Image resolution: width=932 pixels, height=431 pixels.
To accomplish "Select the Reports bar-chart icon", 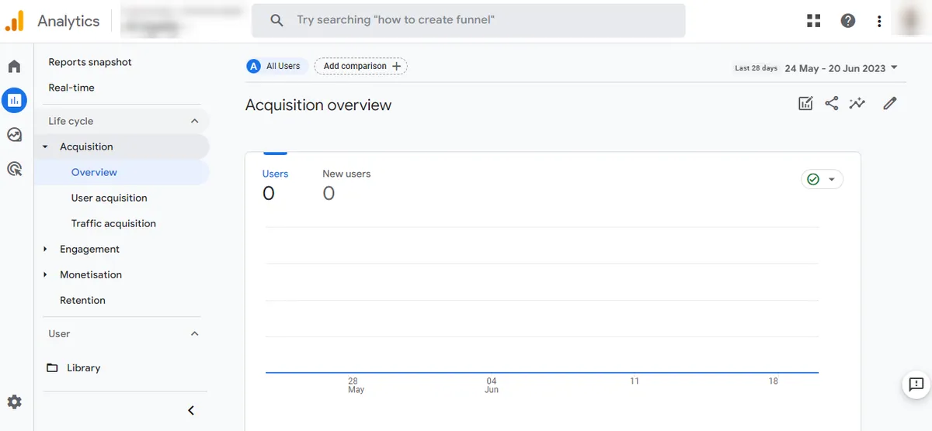I will coord(15,100).
